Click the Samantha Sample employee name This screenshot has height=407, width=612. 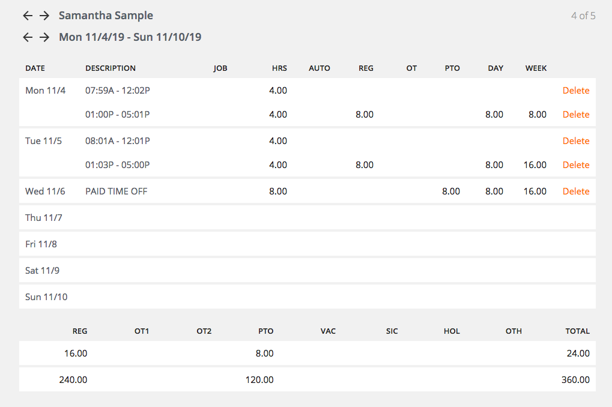click(106, 16)
